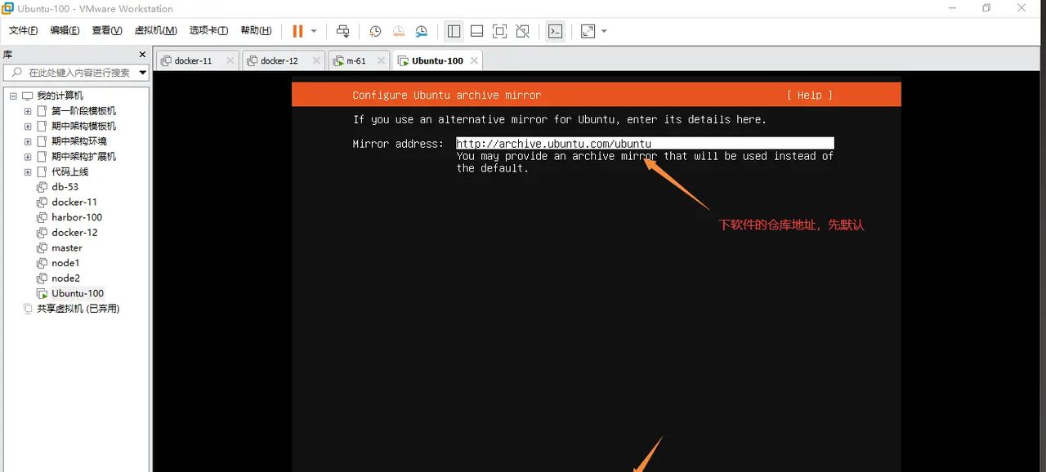Expand the 第一阶段模板机 tree node

click(x=27, y=110)
